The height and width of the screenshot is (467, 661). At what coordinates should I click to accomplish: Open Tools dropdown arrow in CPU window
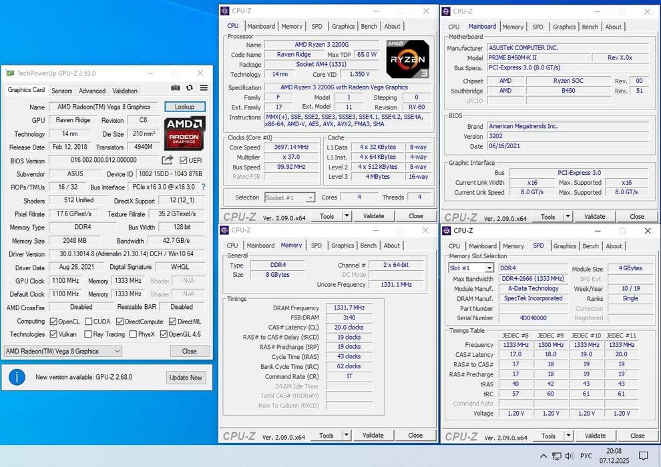[x=347, y=215]
